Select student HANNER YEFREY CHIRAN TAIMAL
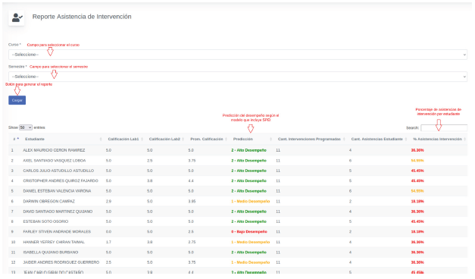Image resolution: width=475 pixels, height=279 pixels. click(x=54, y=242)
